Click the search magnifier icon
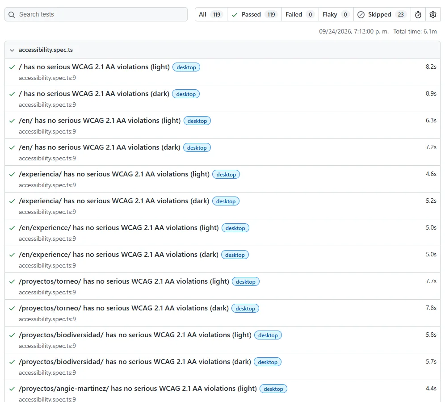The width and height of the screenshot is (445, 402). [12, 14]
